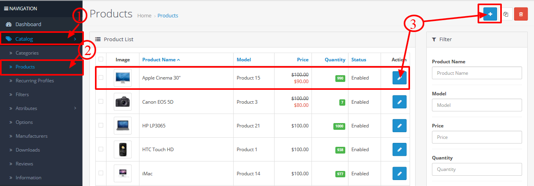Click the 977 quantity badge
Screen dimensions: 534x186
tap(340, 174)
